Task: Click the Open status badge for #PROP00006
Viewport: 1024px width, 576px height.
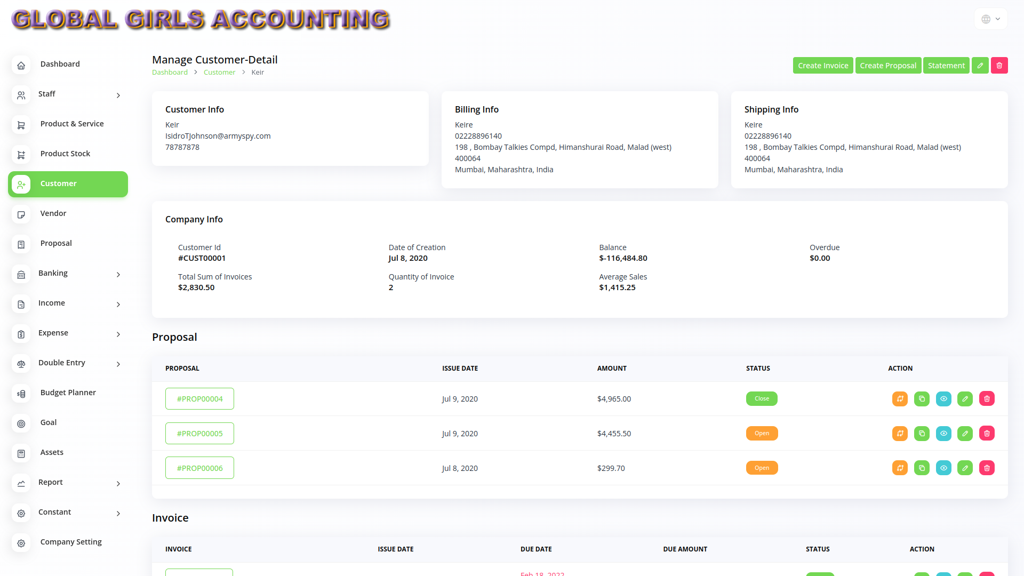Action: coord(762,468)
